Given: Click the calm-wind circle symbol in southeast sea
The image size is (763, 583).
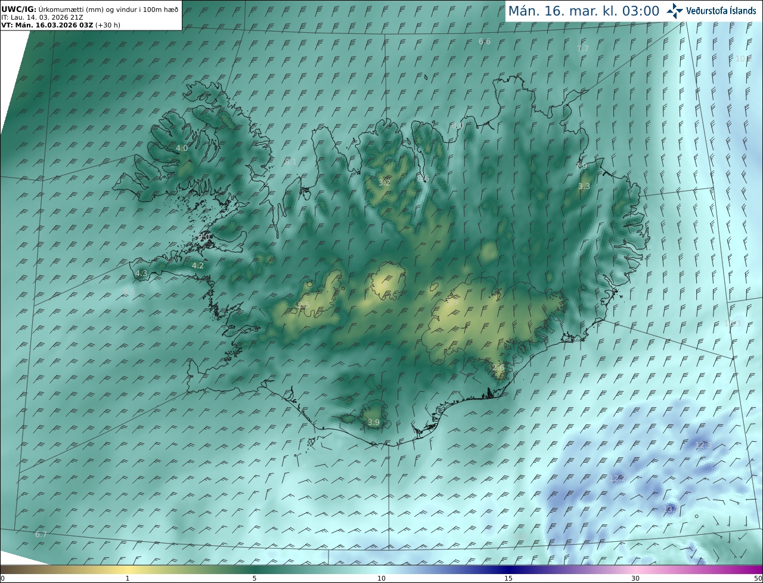Looking at the screenshot, I should pos(696,516).
